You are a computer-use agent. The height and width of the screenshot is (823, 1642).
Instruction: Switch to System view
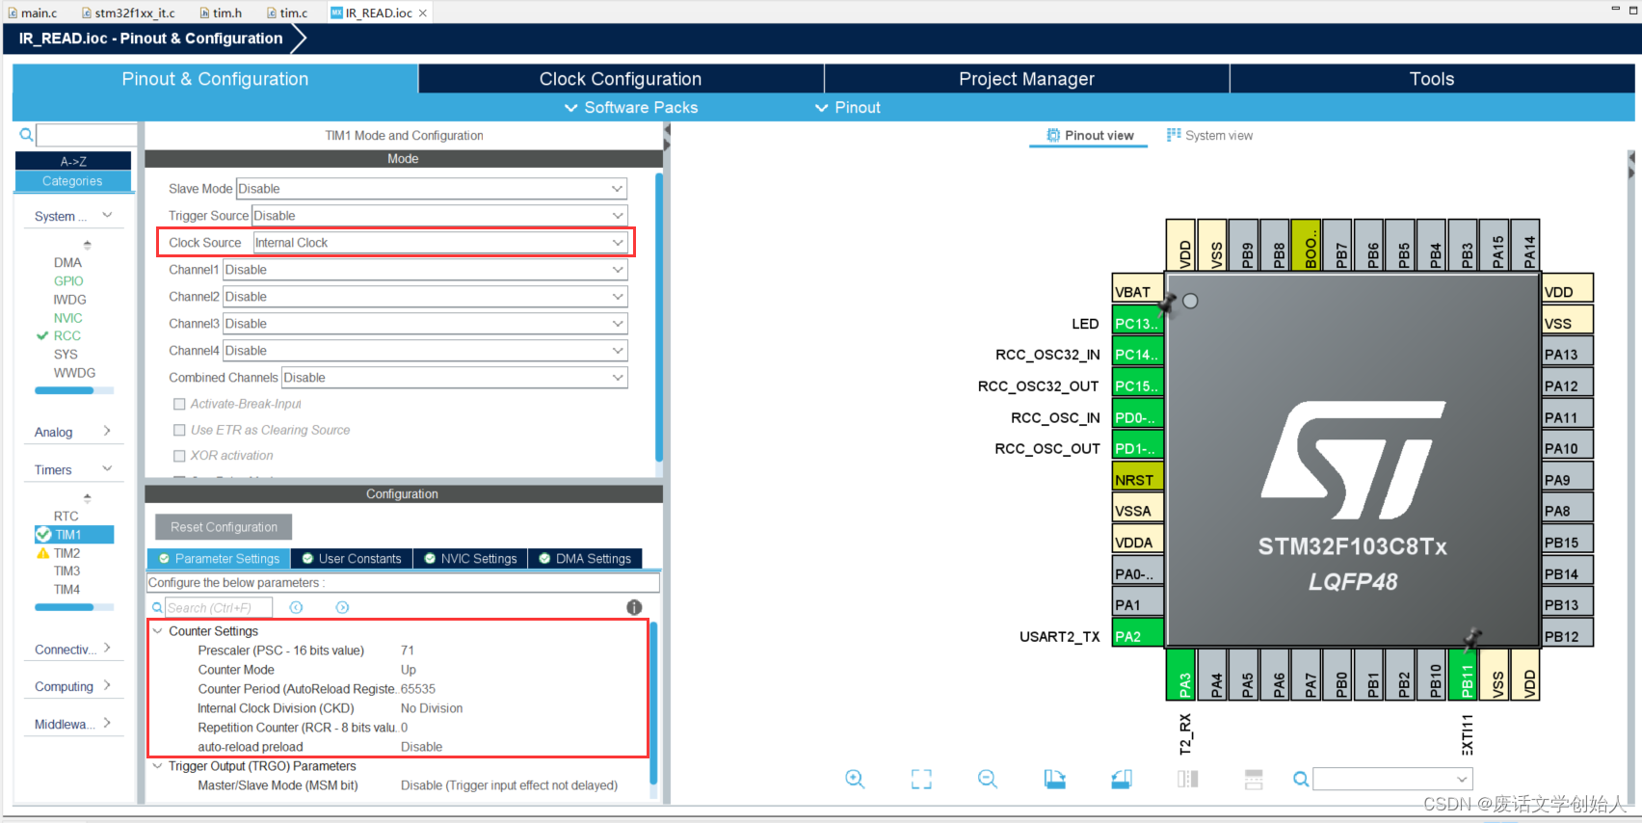(x=1209, y=135)
